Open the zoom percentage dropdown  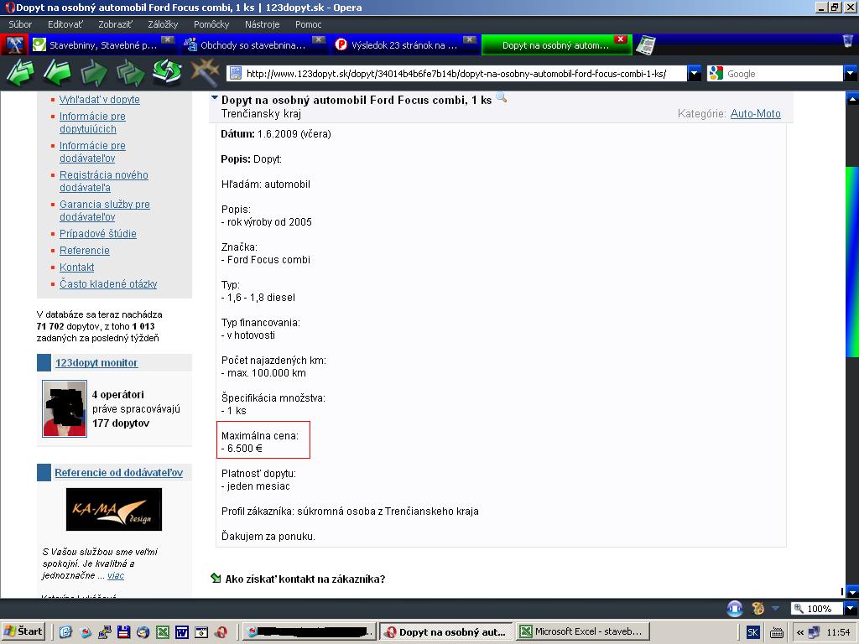click(x=851, y=609)
